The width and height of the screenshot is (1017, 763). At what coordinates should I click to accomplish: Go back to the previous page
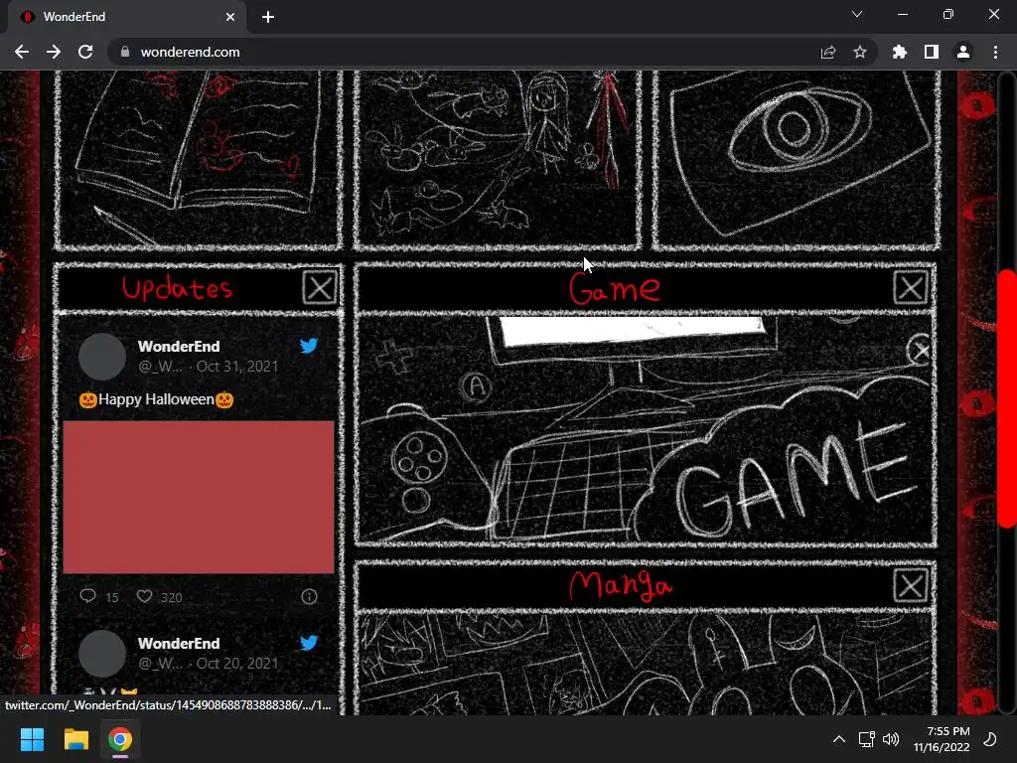[22, 52]
